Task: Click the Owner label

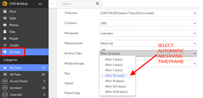Action: 69,83
